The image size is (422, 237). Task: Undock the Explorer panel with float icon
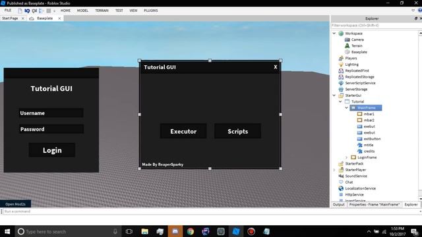(415, 18)
